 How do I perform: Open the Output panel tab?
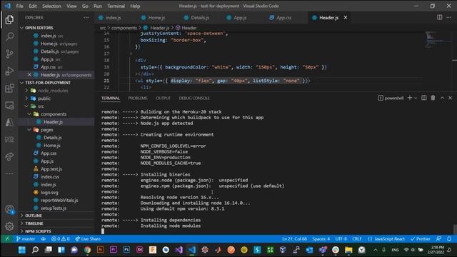(163, 99)
